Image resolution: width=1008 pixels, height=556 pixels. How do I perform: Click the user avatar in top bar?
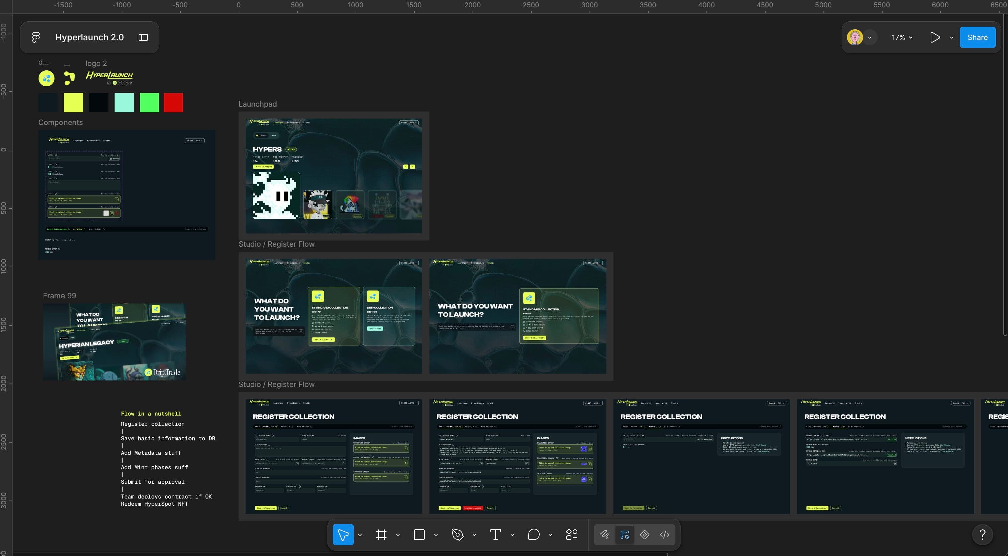coord(855,37)
